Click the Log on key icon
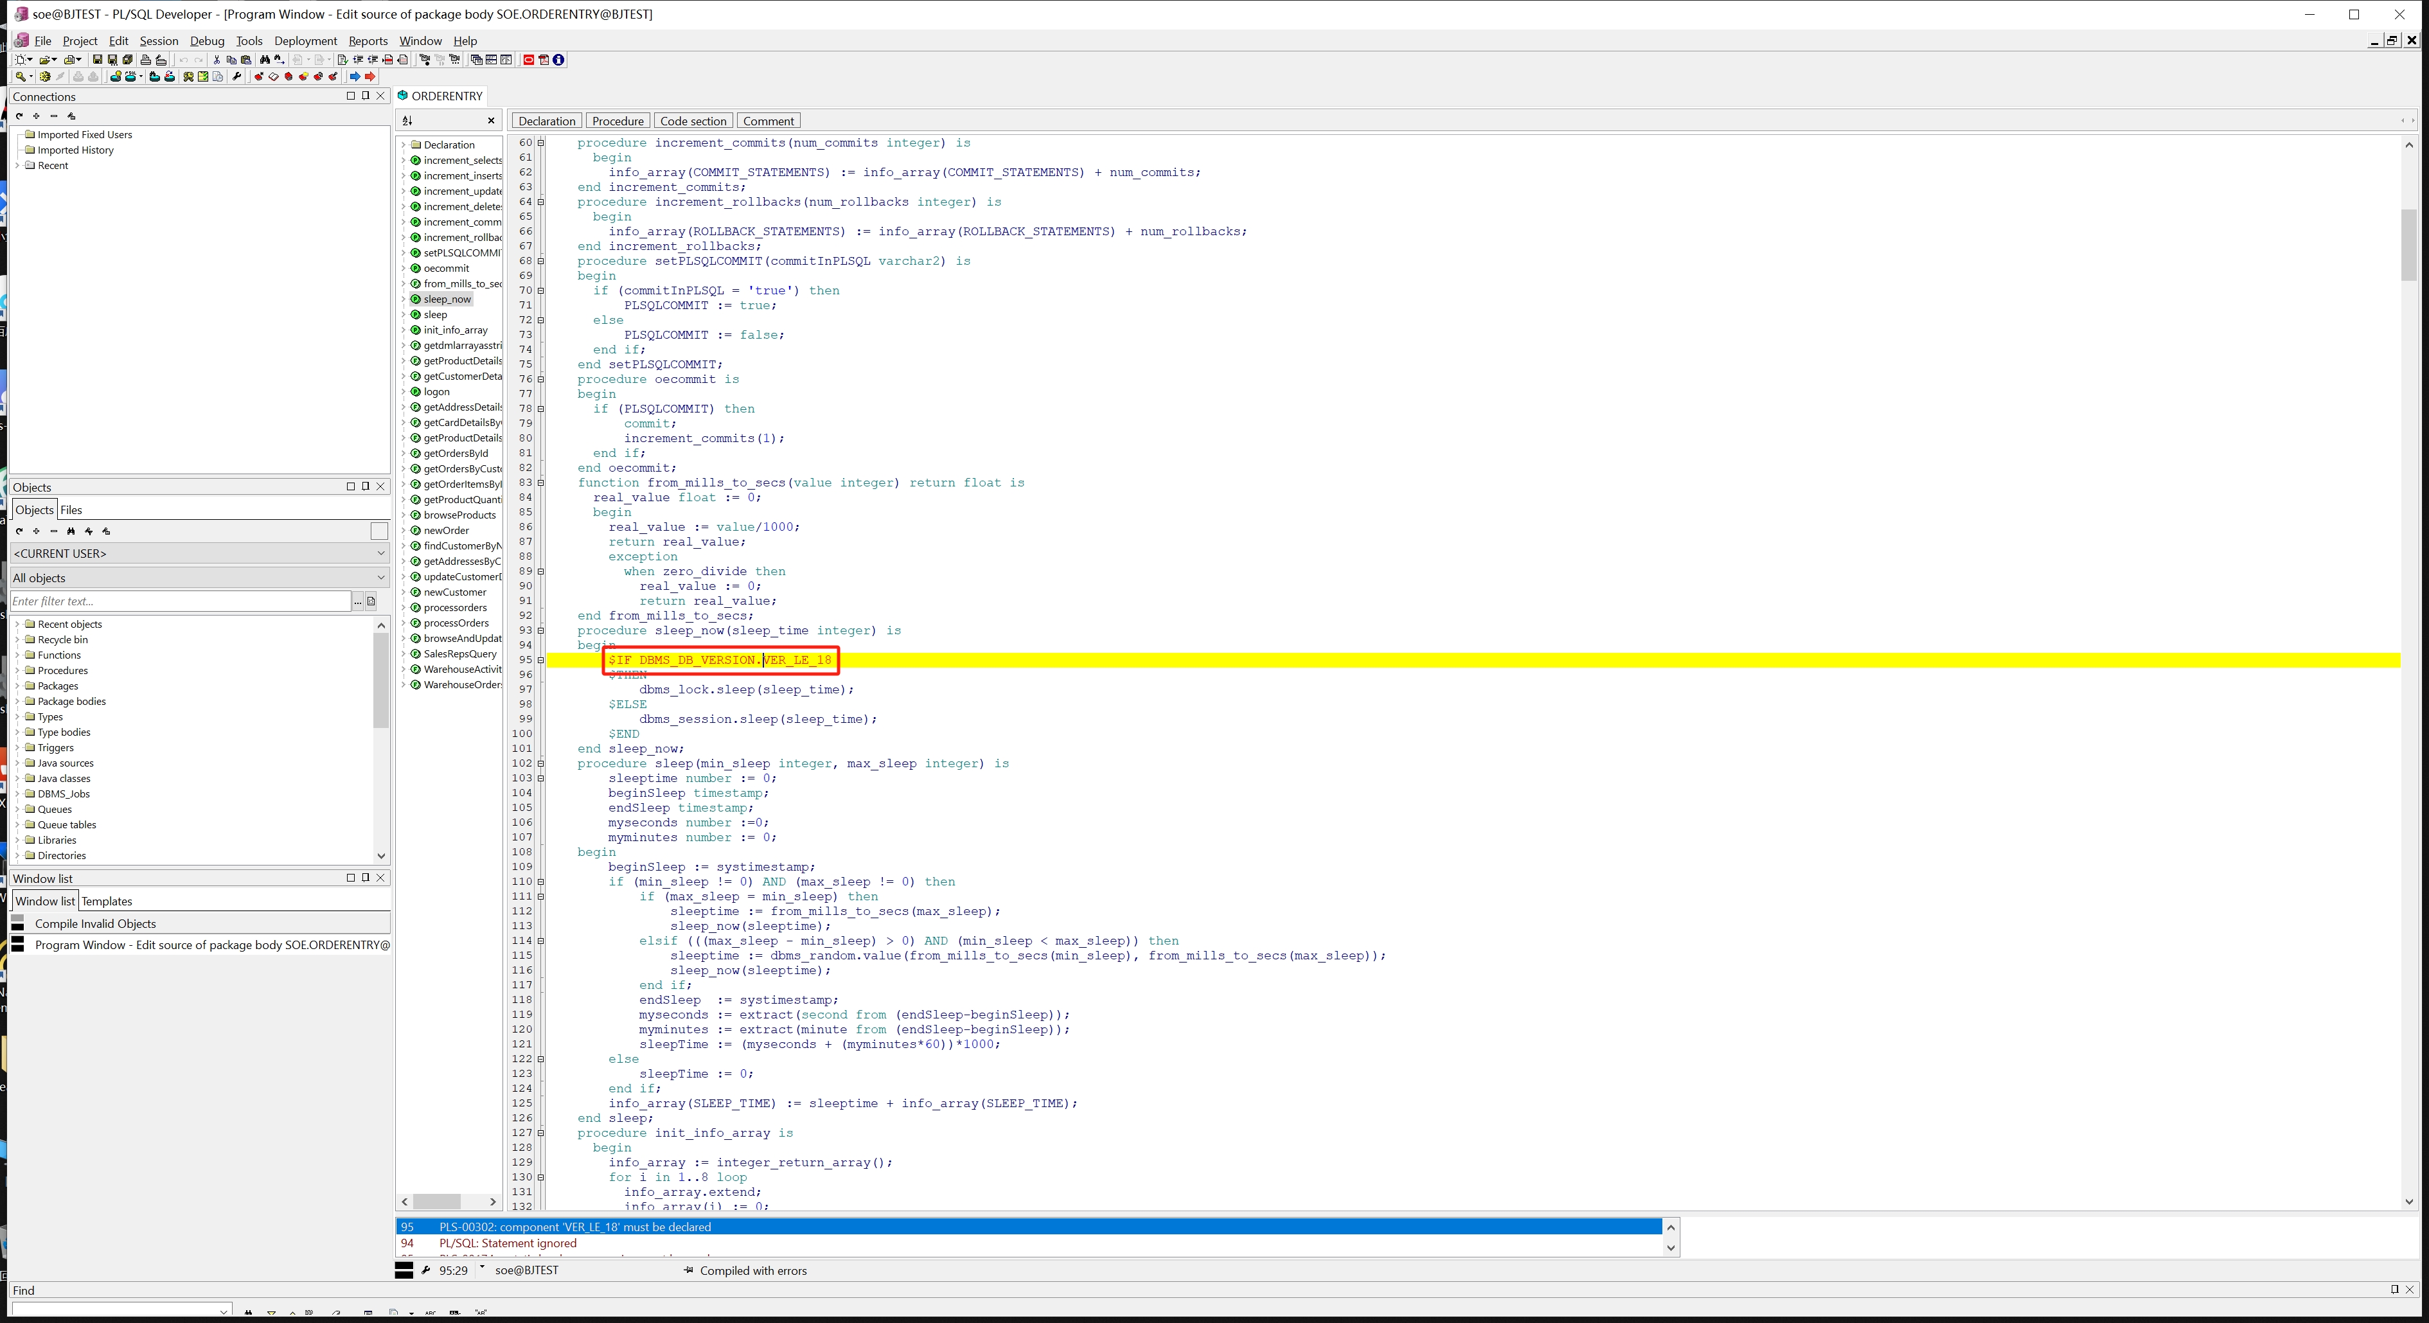The height and width of the screenshot is (1323, 2429). [20, 76]
